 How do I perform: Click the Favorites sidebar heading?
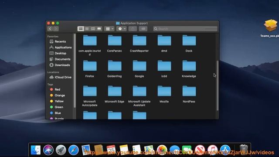pyautogui.click(x=53, y=36)
